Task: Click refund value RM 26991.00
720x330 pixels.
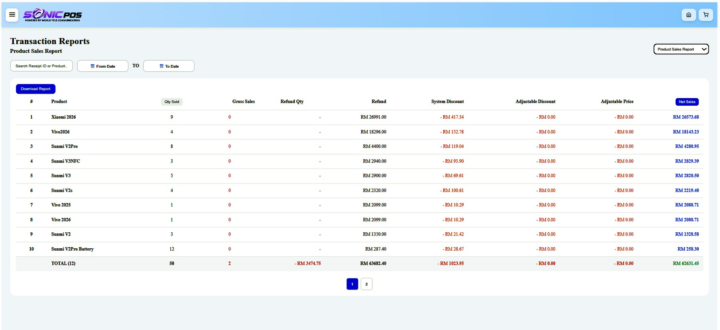Action: point(373,117)
